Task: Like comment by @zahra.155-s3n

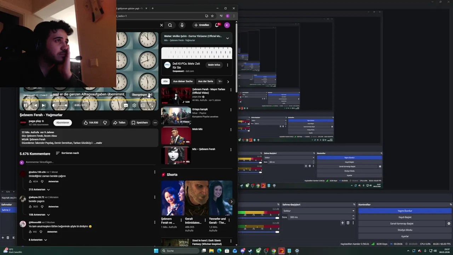Action: [30, 181]
